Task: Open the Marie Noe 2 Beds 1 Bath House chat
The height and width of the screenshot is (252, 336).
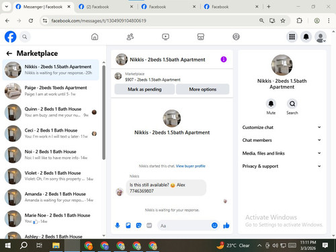Action: (50, 218)
